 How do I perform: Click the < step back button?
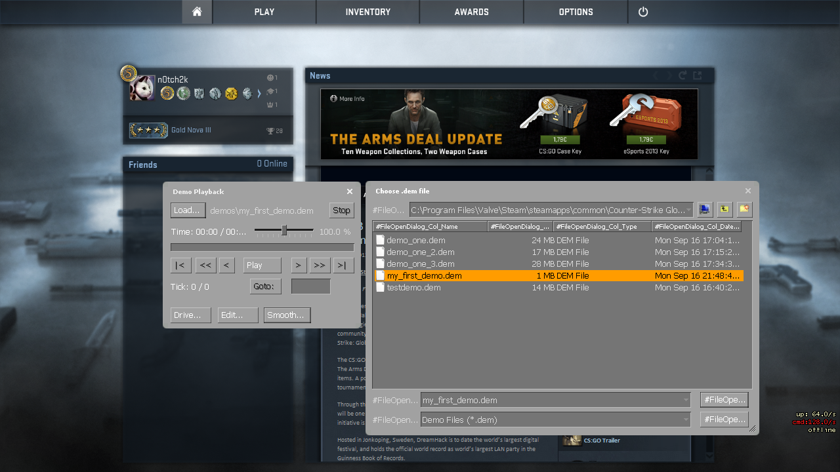click(226, 265)
